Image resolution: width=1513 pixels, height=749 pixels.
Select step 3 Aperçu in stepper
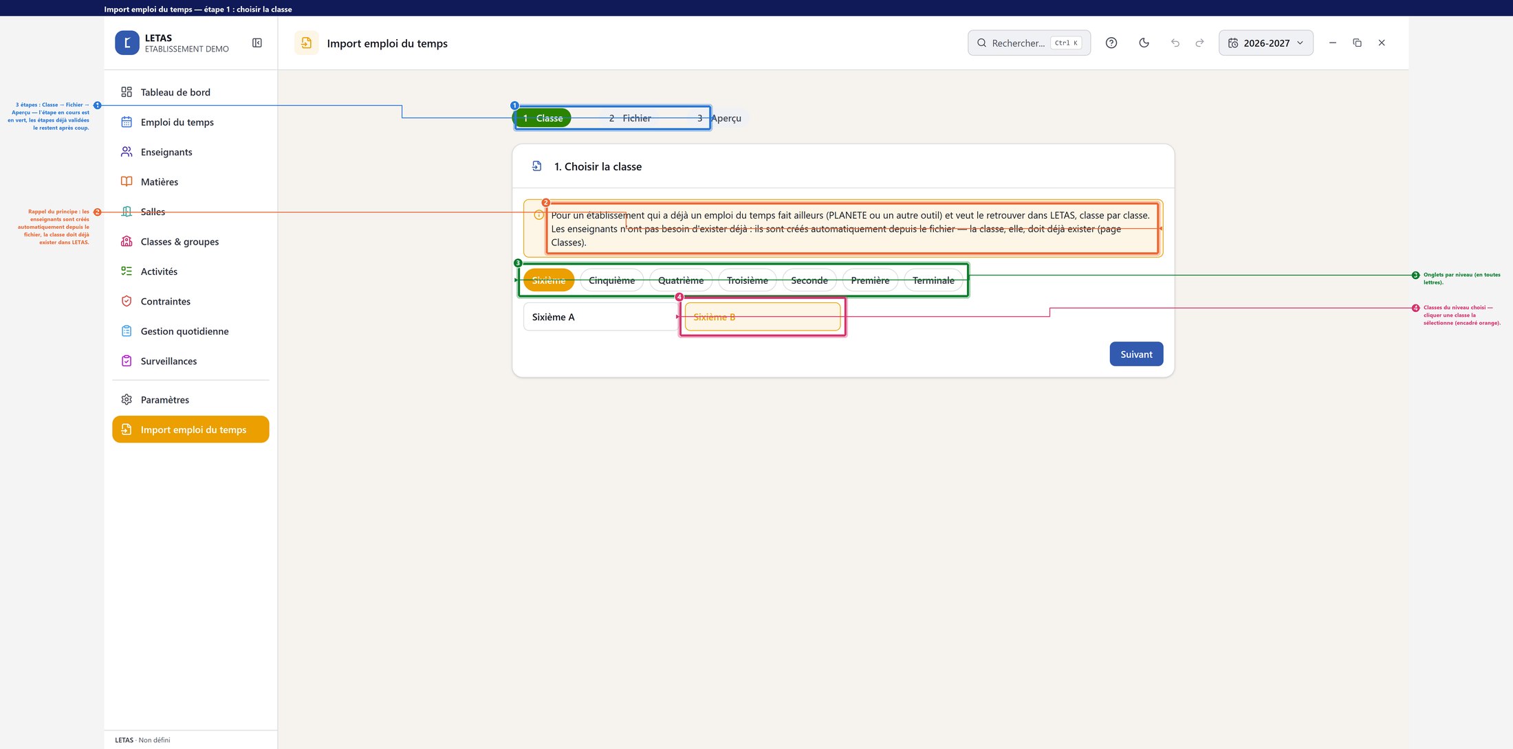[719, 118]
